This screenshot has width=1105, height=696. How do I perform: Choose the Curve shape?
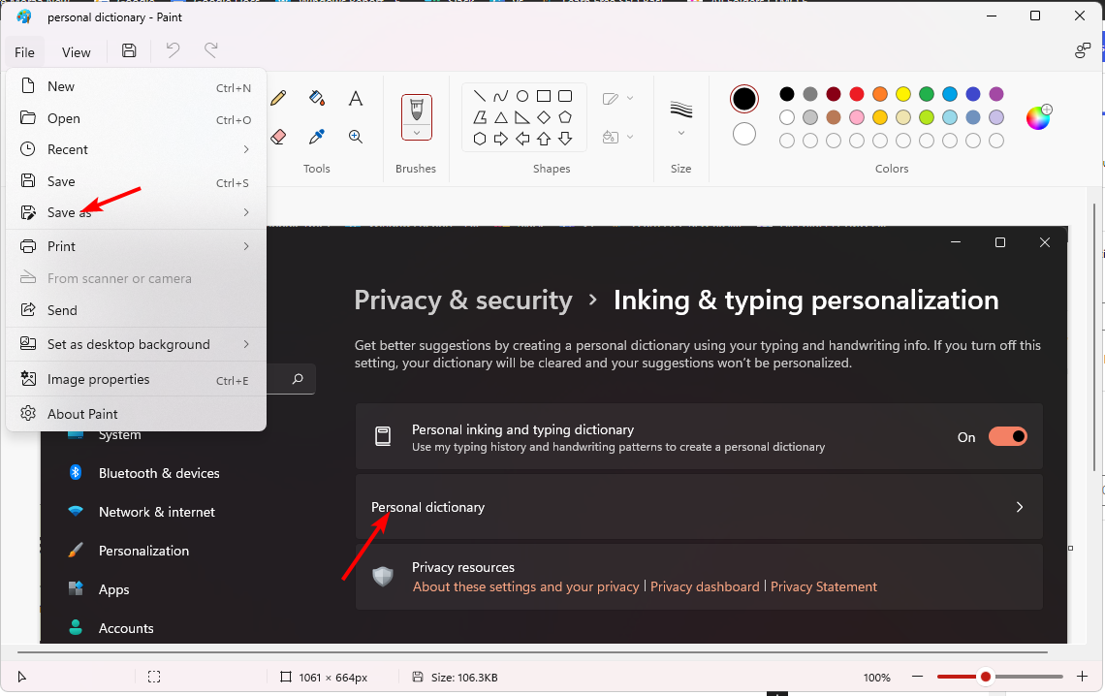pos(500,96)
